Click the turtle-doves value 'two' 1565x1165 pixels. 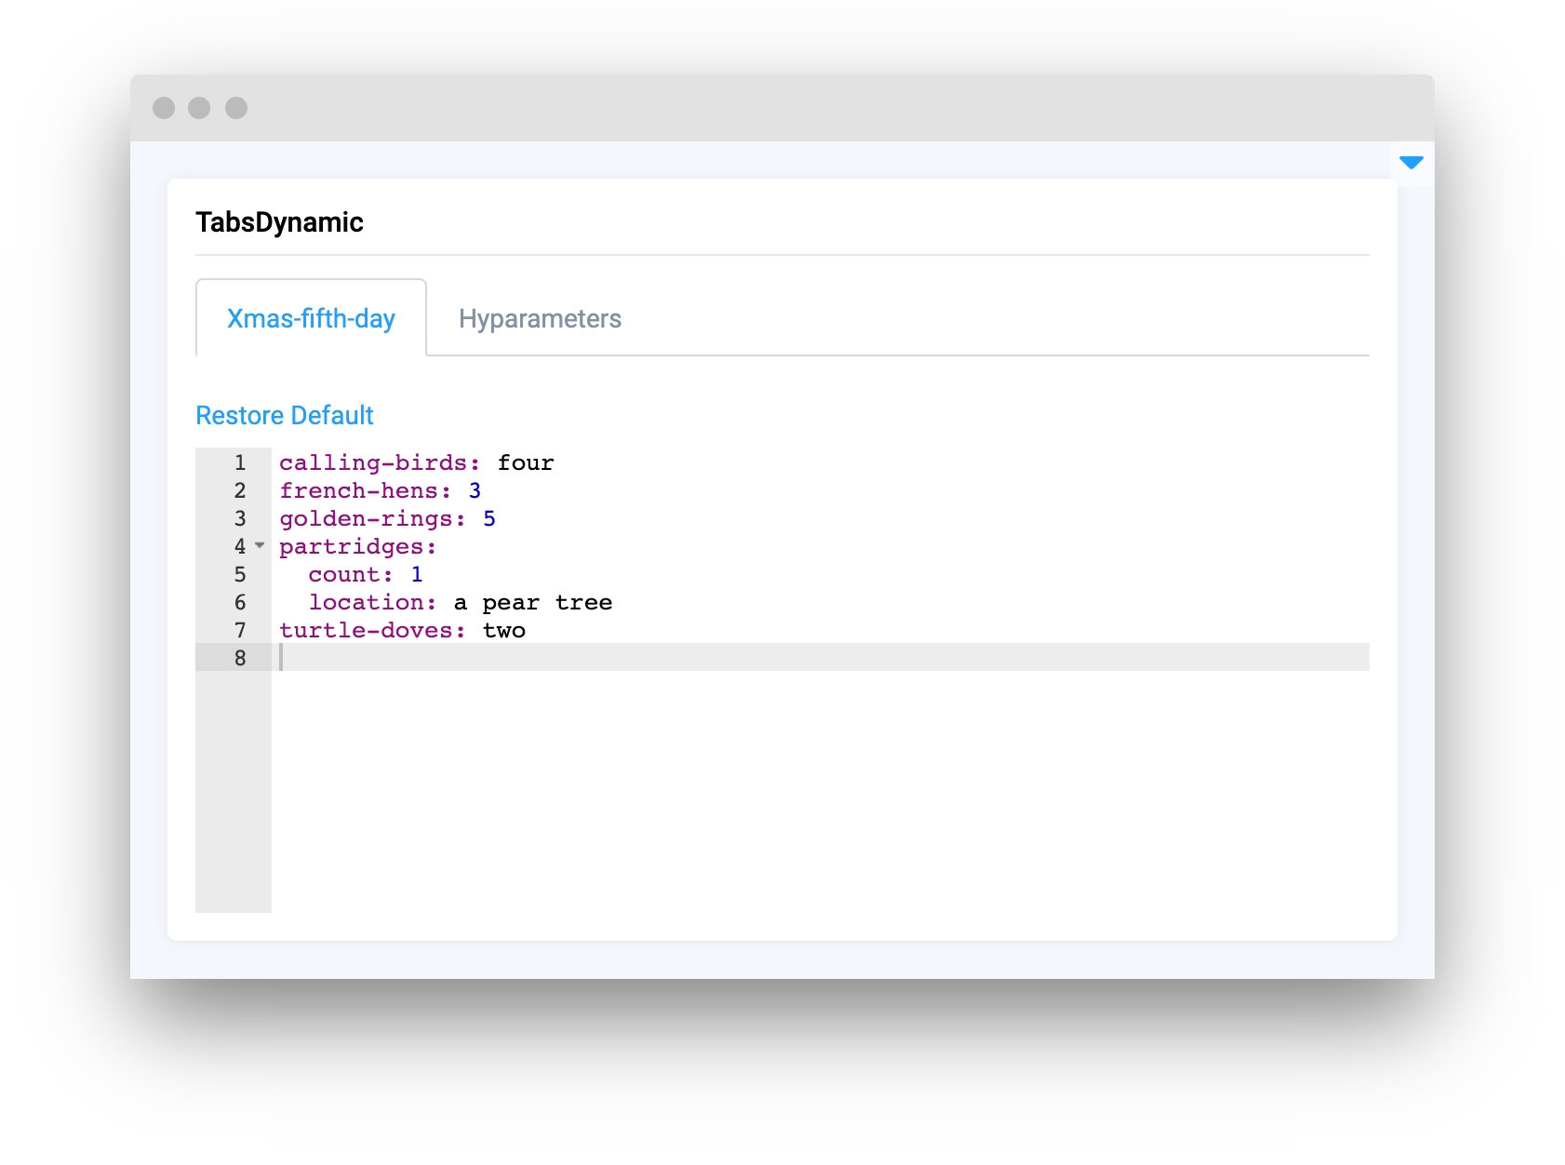tap(504, 630)
